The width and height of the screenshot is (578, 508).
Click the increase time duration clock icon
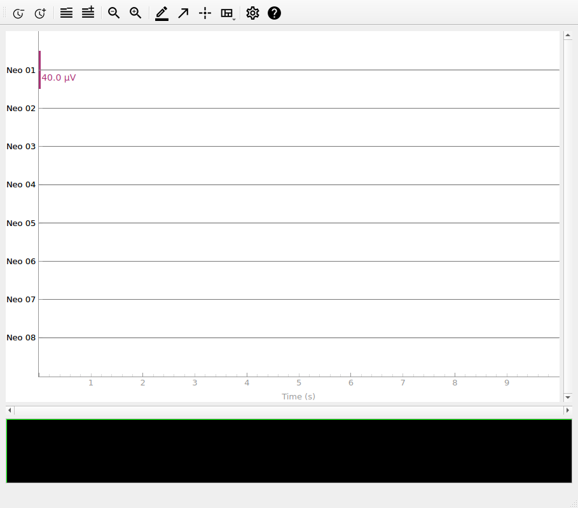(x=40, y=13)
